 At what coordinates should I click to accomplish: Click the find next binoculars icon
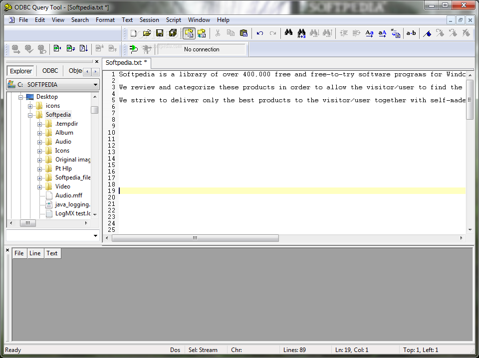(314, 33)
